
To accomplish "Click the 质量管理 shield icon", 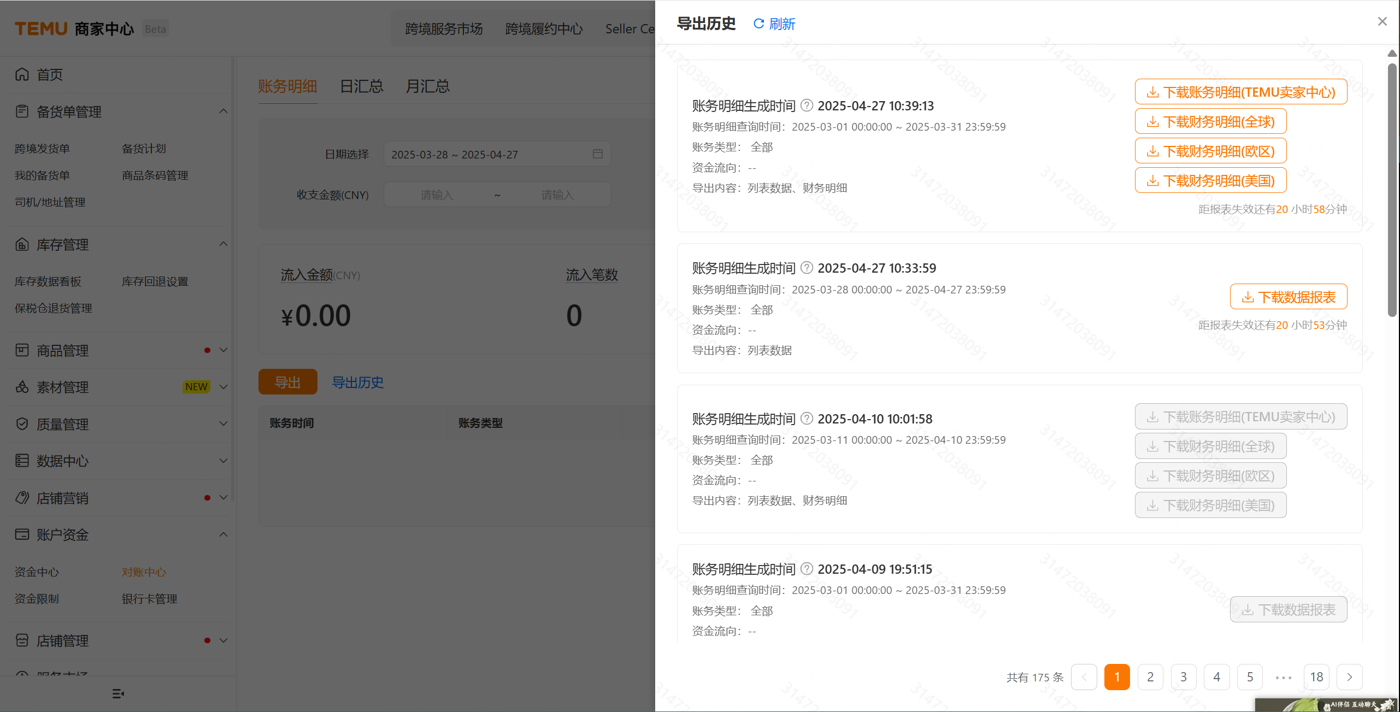I will [22, 423].
